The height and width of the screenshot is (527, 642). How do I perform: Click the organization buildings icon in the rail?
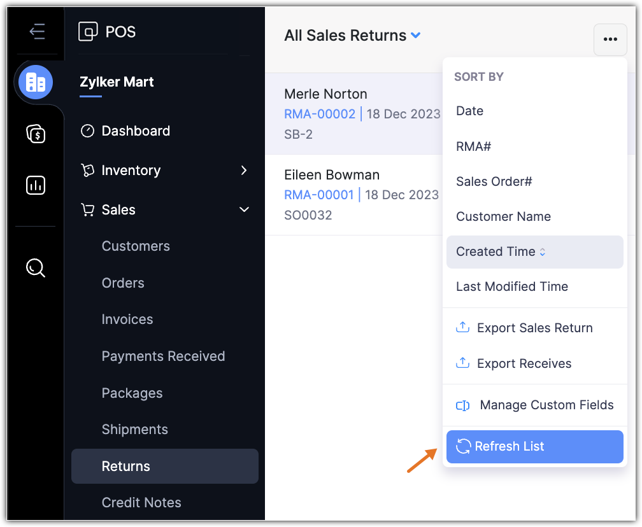(36, 82)
